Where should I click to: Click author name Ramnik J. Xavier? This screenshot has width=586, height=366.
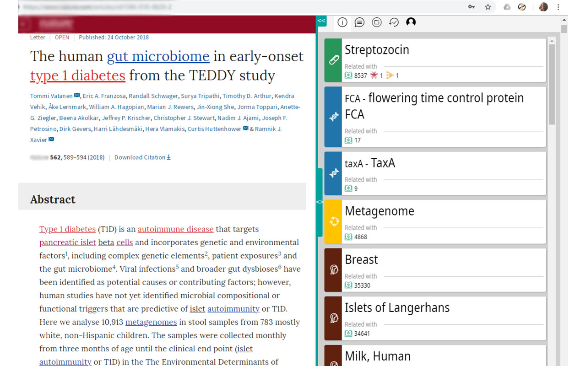click(268, 129)
